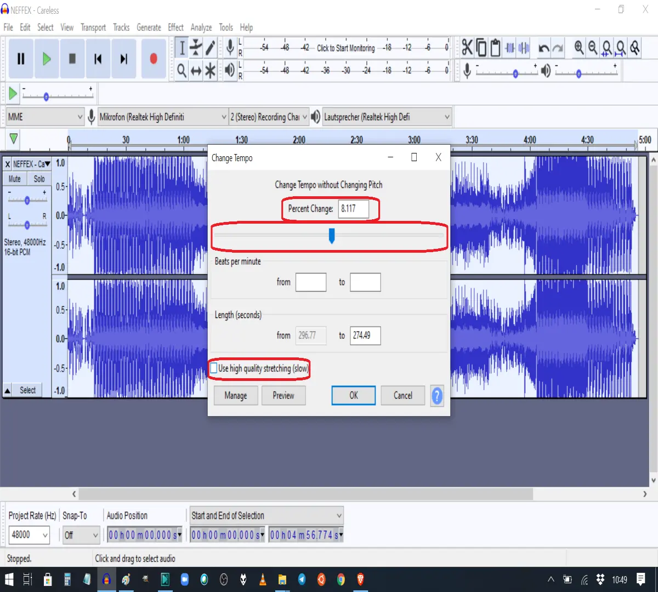Open the Lautsprecher playback device dropdown
This screenshot has height=592, width=658.
point(387,117)
